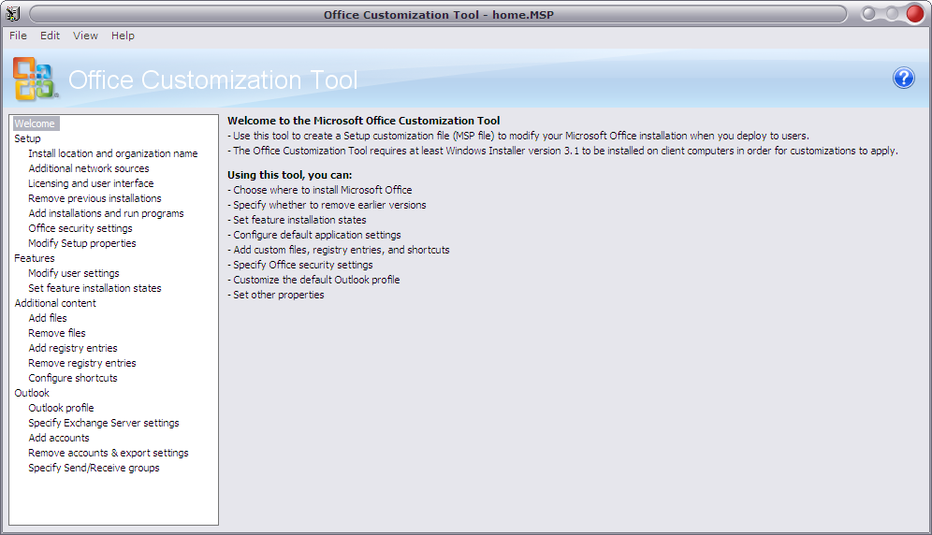Click the title bar text home.MSP
This screenshot has width=932, height=535.
point(523,15)
